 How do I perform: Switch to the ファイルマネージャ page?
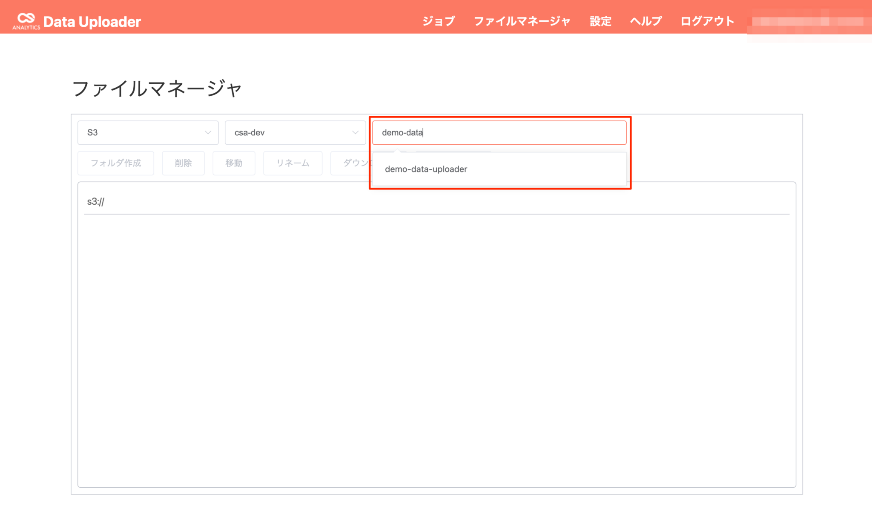coord(522,21)
